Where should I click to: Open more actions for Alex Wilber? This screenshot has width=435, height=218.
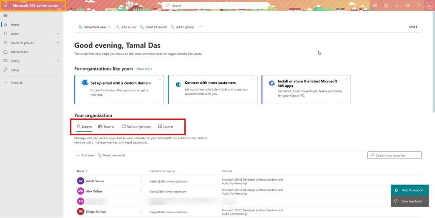pos(141,192)
